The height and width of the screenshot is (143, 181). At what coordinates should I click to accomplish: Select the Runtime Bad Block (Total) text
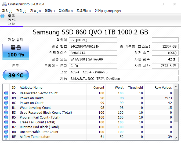[39, 127]
